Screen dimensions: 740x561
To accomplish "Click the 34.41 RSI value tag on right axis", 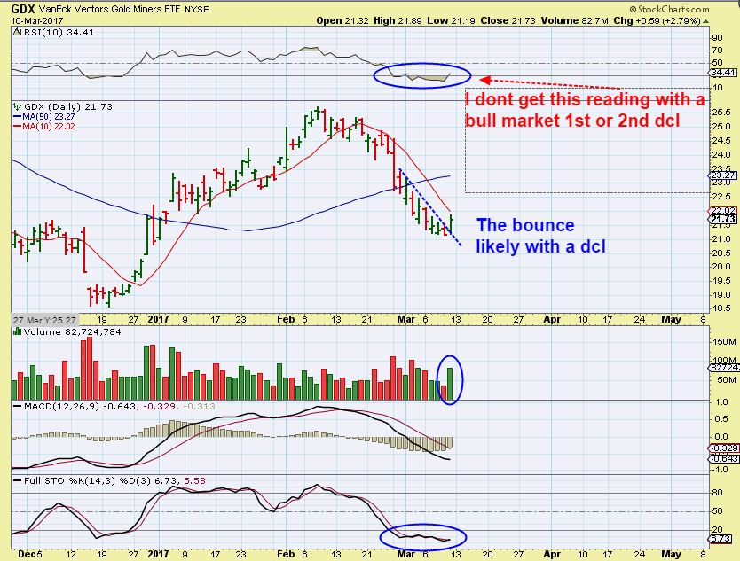I will pos(722,73).
